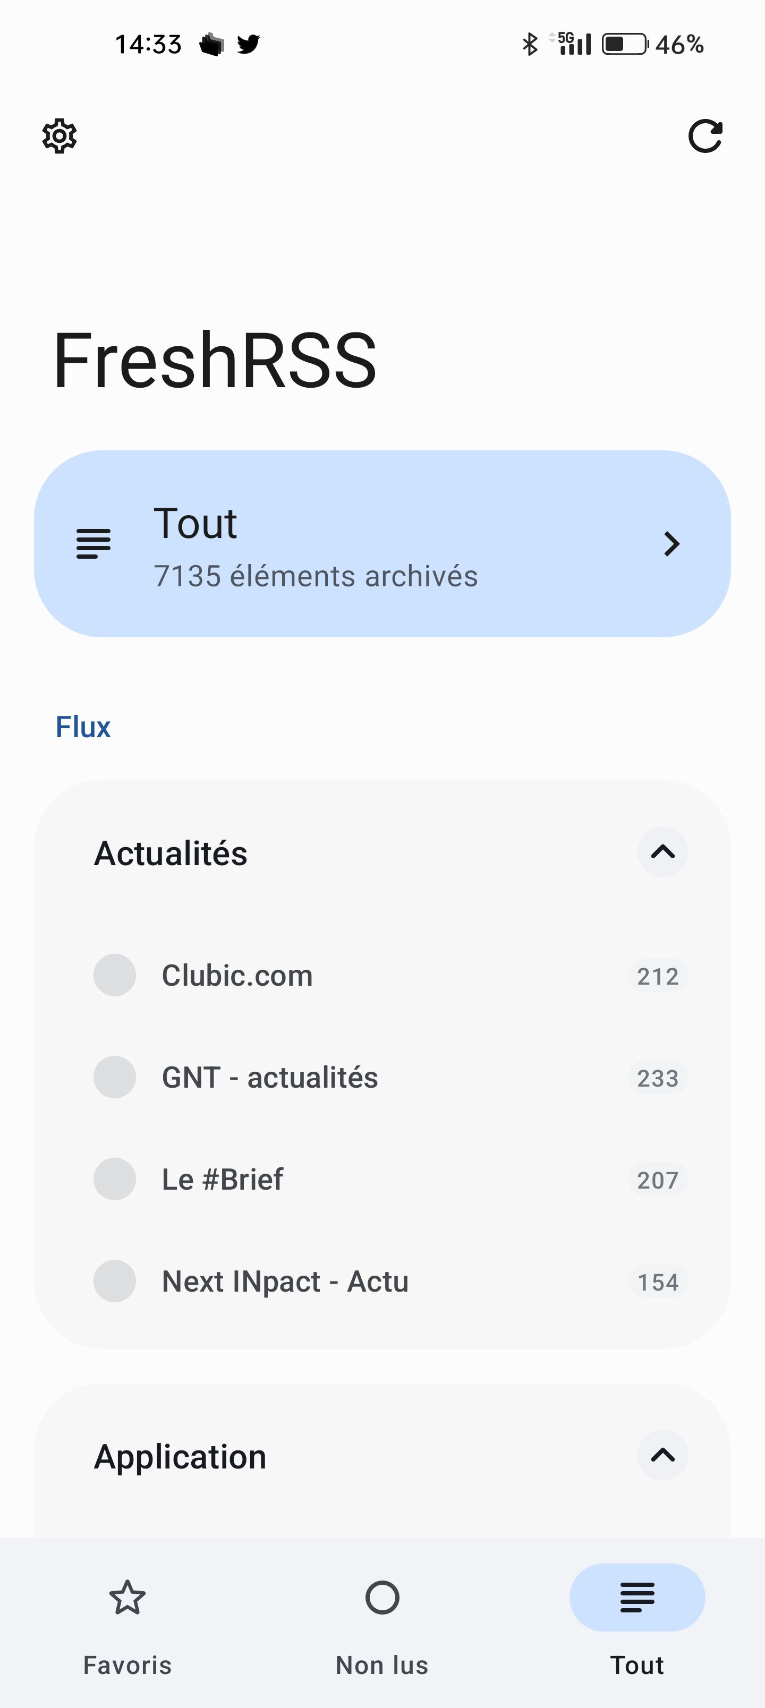Open the Next INpact - Actu feed
The image size is (765, 1708).
point(285,1282)
